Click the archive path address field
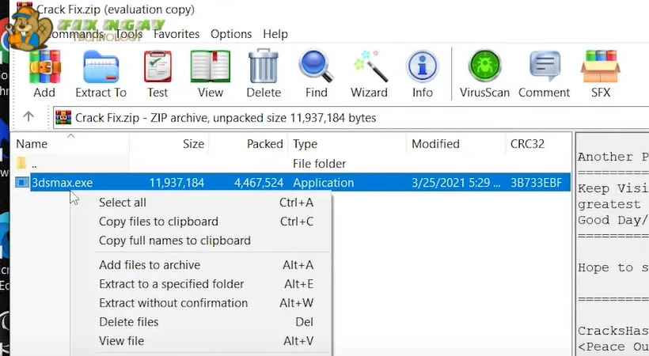This screenshot has height=356, width=649. 351,118
